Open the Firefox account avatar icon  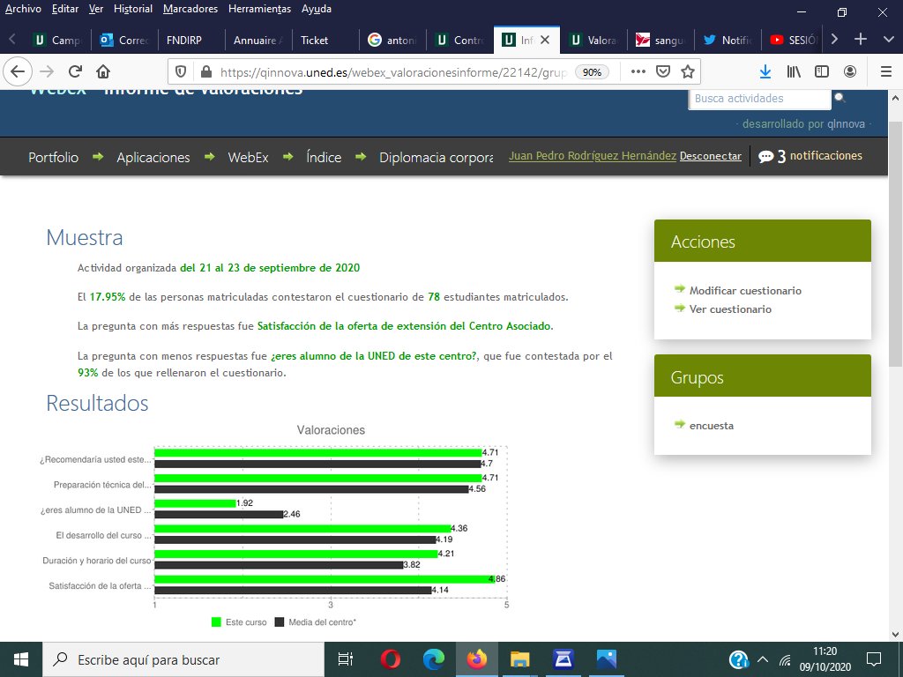849,72
